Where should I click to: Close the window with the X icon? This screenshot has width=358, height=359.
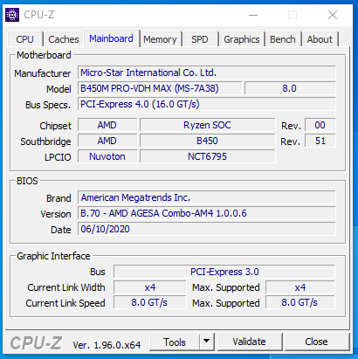click(333, 15)
